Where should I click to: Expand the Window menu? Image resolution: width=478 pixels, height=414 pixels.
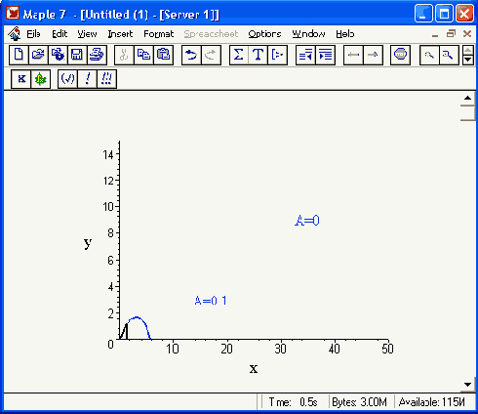point(308,34)
